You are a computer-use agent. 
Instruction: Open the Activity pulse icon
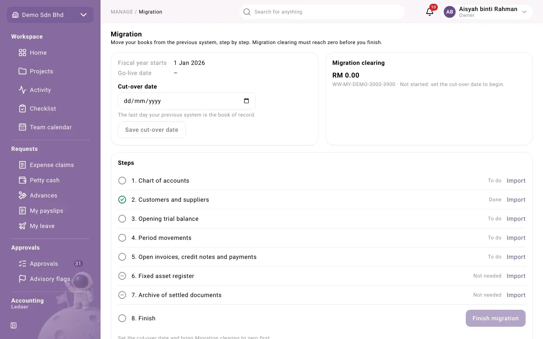[22, 90]
